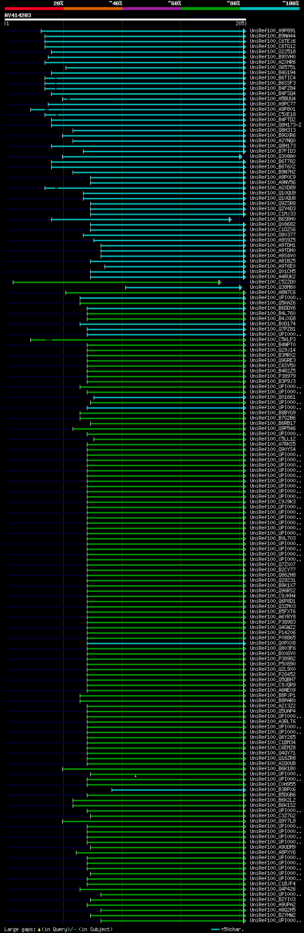
Task: Select hit label UniRef100_A8IB25
Action: pyautogui.click(x=273, y=261)
